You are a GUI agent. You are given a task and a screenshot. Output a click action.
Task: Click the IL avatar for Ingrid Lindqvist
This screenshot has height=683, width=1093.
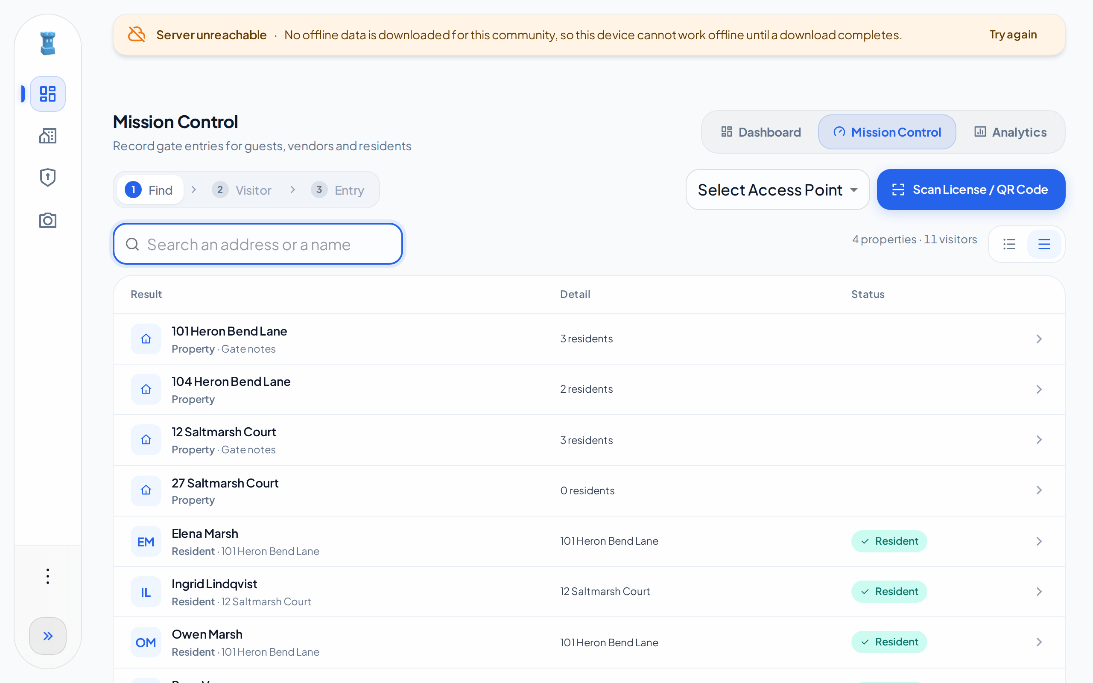click(146, 592)
